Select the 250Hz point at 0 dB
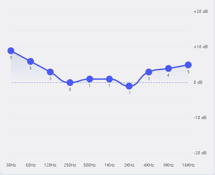The image size is (215, 175). (70, 82)
